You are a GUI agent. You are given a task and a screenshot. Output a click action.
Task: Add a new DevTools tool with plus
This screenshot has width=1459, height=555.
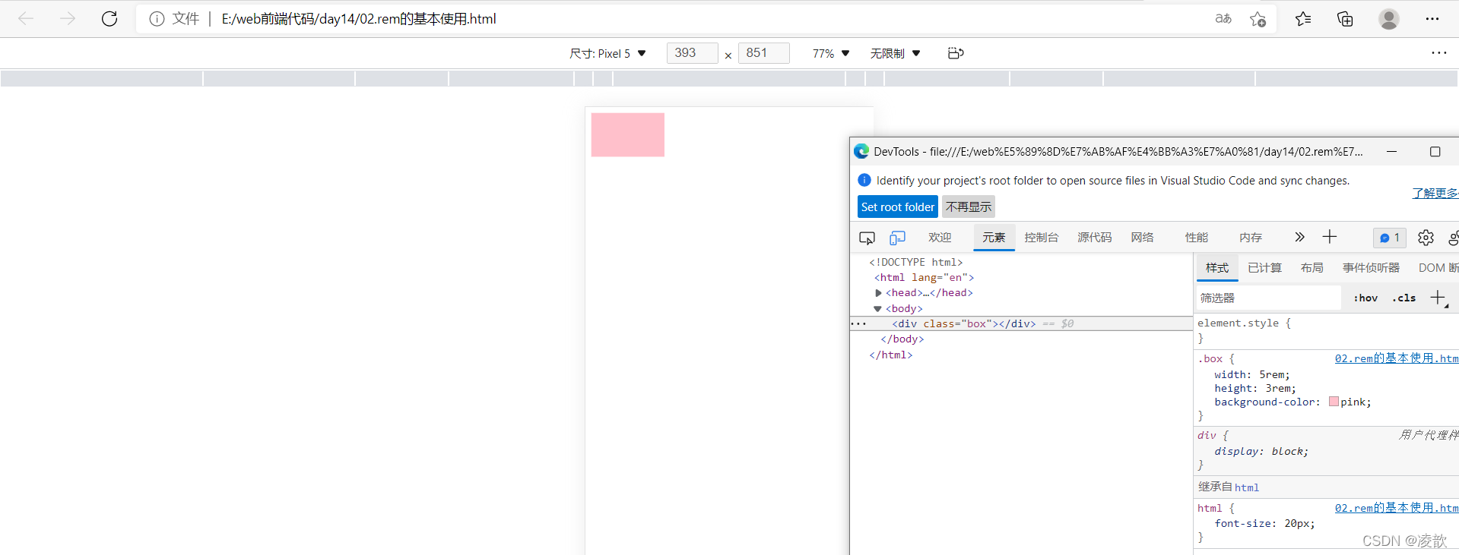point(1329,237)
